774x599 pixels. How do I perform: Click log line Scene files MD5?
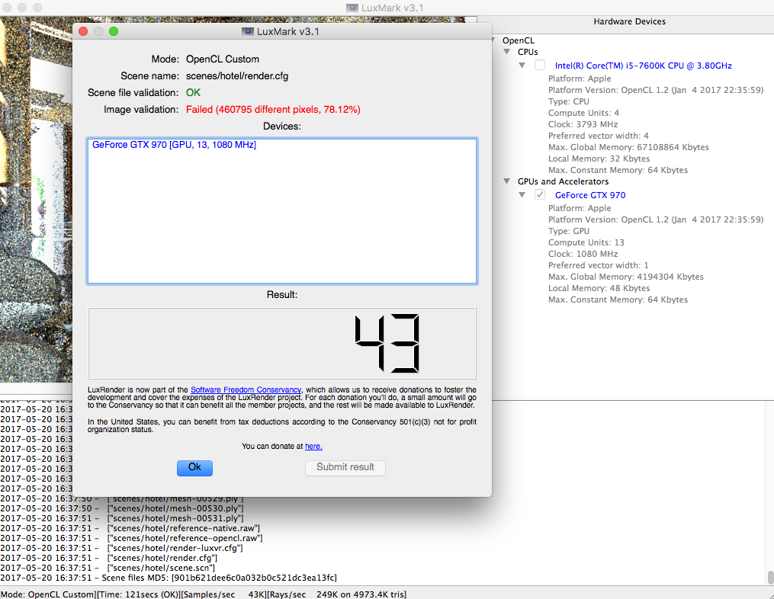pos(169,578)
